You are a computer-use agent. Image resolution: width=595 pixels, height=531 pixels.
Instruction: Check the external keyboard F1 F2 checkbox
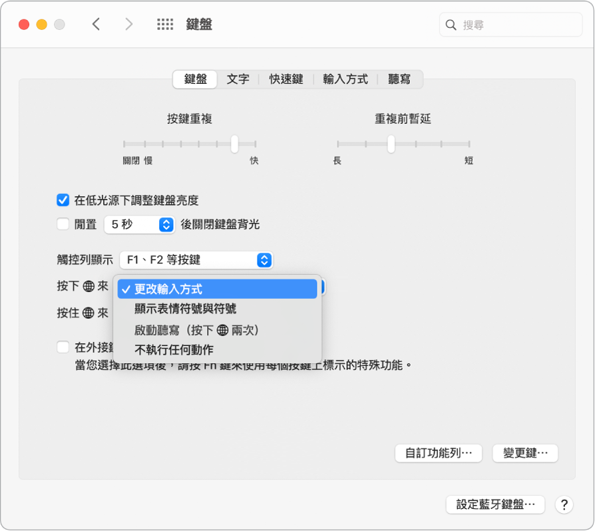pos(63,347)
